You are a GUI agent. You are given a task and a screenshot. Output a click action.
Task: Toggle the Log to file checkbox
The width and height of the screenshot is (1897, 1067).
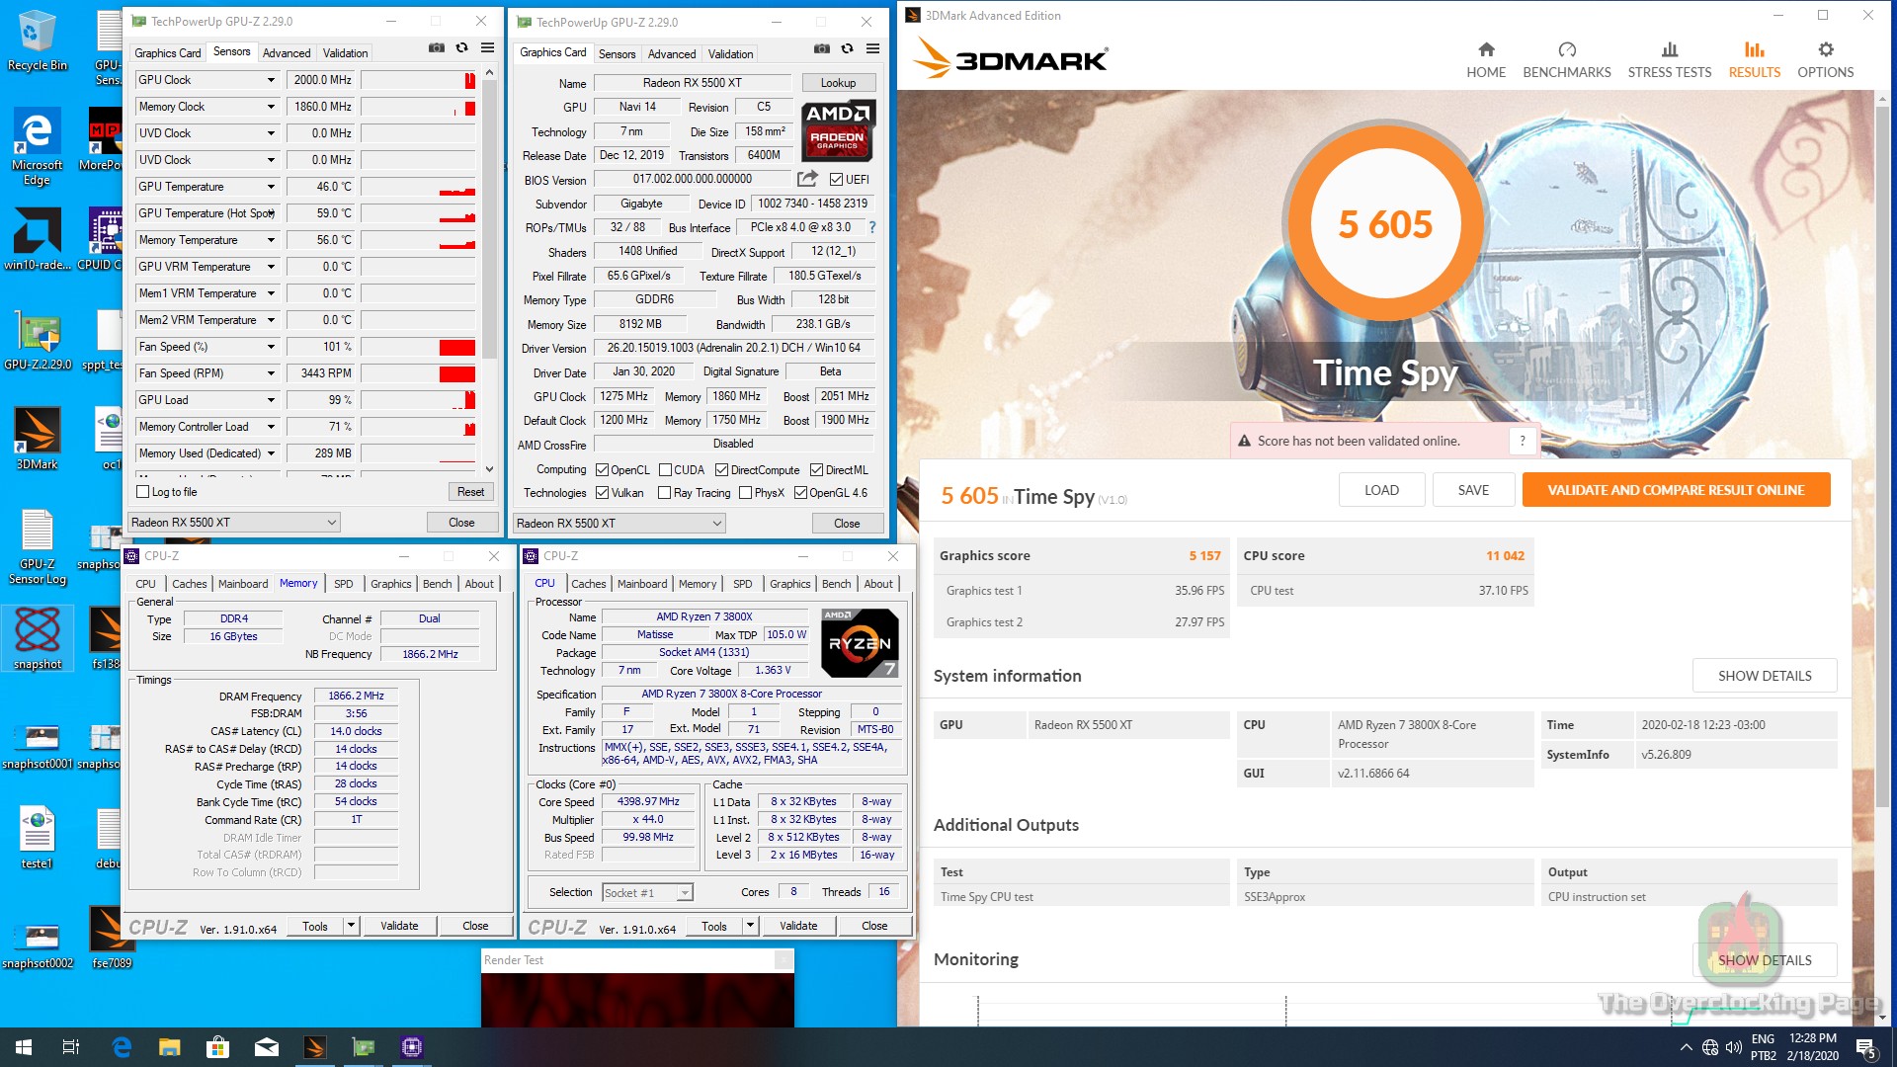(143, 492)
